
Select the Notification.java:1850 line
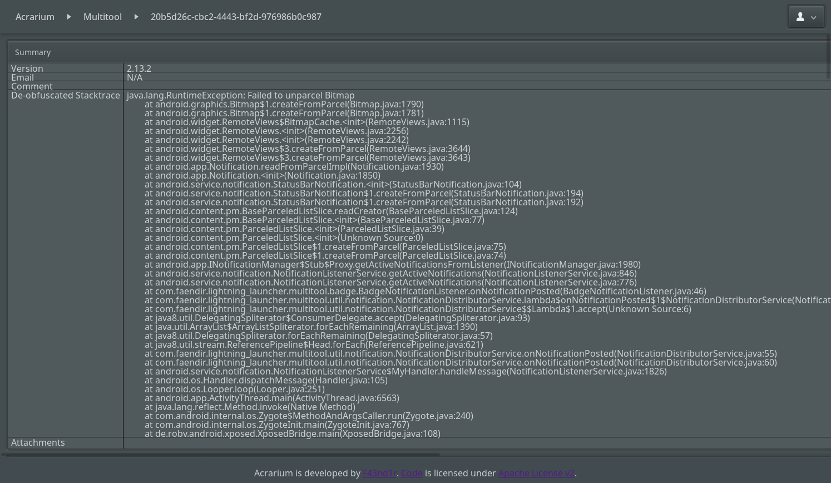click(x=263, y=175)
